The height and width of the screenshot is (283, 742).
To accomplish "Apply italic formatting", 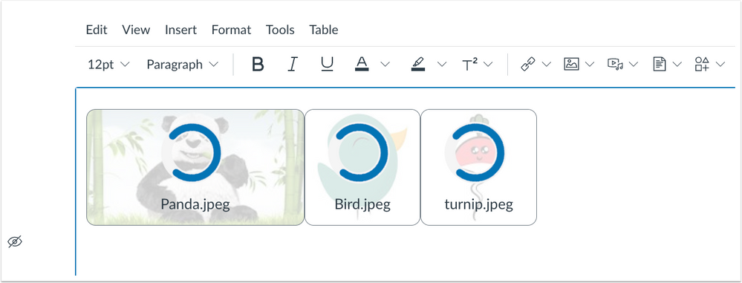I will pyautogui.click(x=293, y=64).
